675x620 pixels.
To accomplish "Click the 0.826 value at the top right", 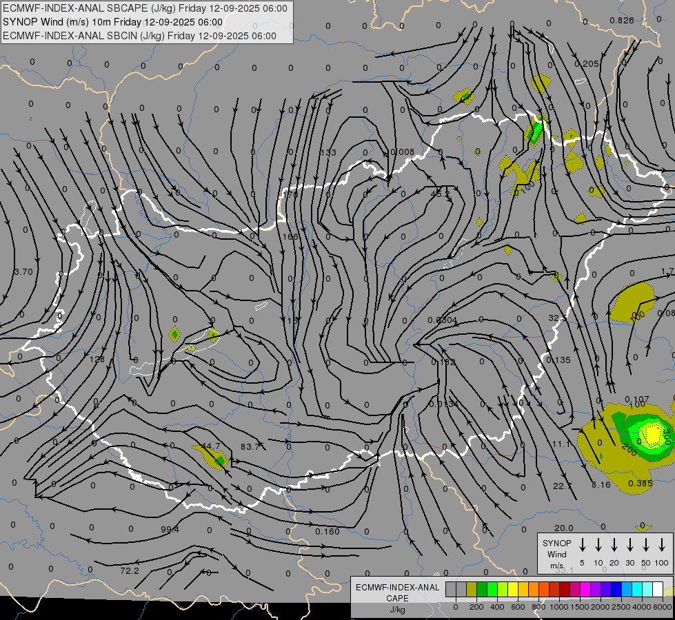I will click(x=622, y=20).
